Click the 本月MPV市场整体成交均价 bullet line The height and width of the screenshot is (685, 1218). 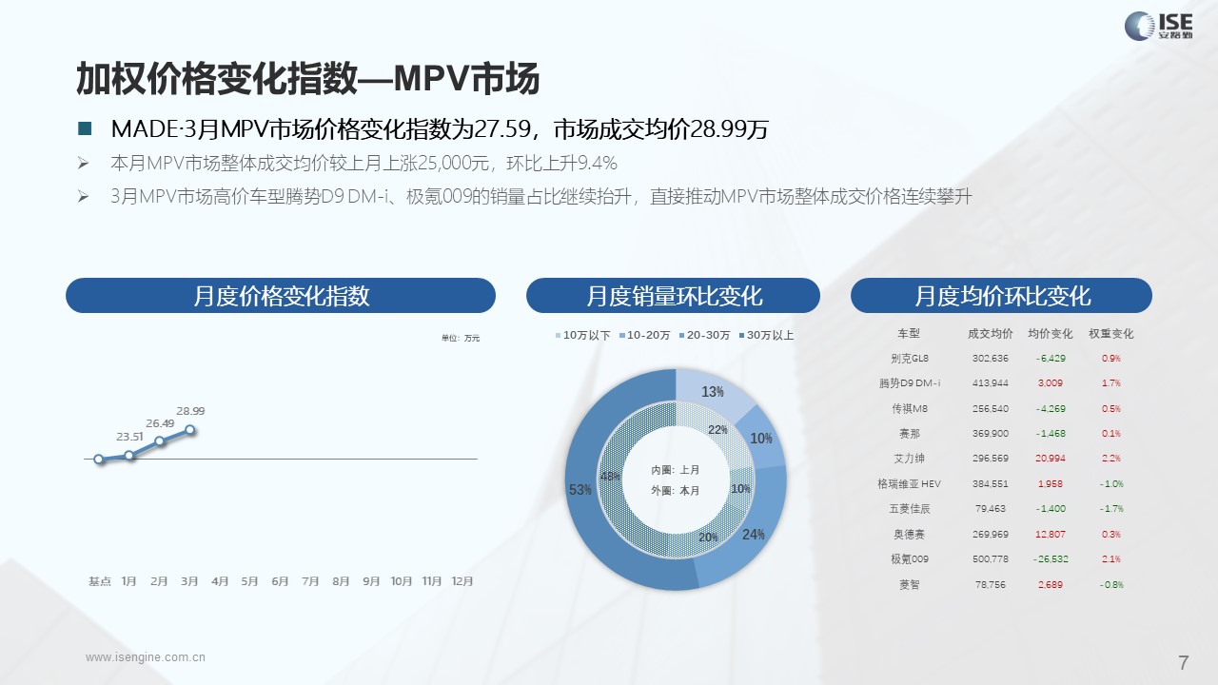point(364,163)
